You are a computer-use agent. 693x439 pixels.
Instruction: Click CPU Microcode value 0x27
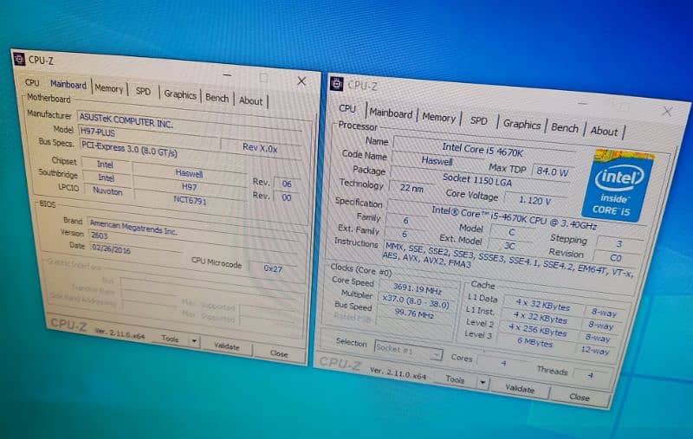[273, 268]
